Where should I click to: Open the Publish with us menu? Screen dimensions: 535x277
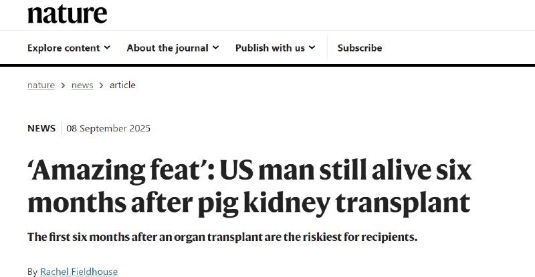click(270, 48)
